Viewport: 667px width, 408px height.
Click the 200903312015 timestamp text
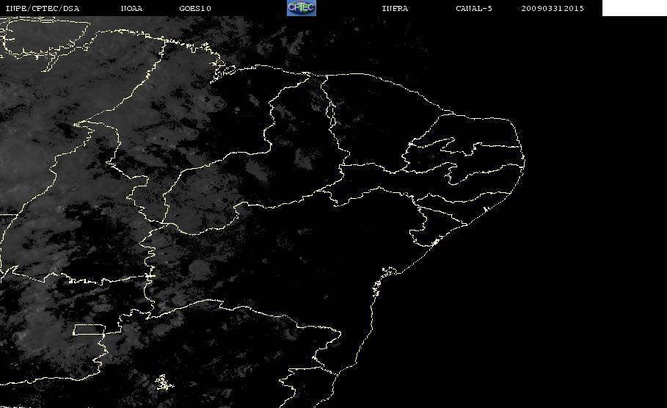pyautogui.click(x=553, y=8)
